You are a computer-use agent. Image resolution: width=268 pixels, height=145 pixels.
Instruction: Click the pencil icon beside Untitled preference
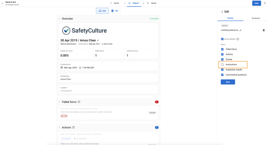[x=240, y=30]
